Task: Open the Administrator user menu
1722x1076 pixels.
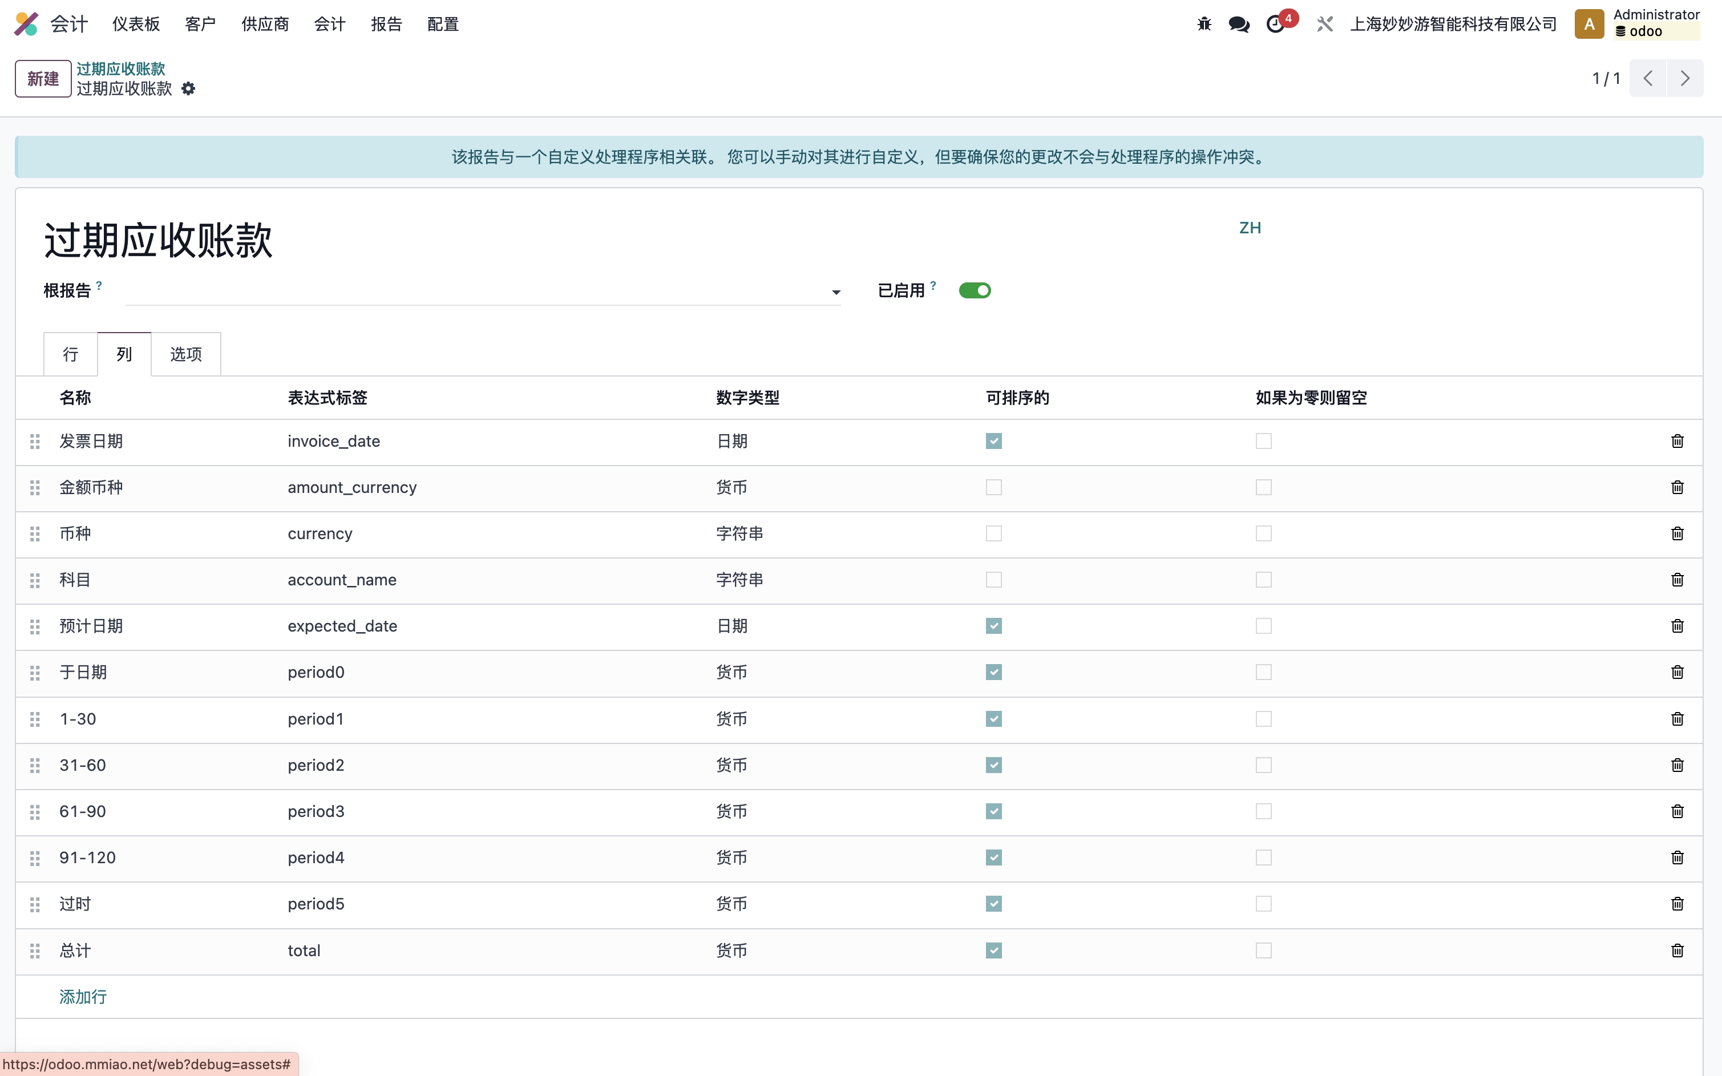Action: (x=1638, y=23)
